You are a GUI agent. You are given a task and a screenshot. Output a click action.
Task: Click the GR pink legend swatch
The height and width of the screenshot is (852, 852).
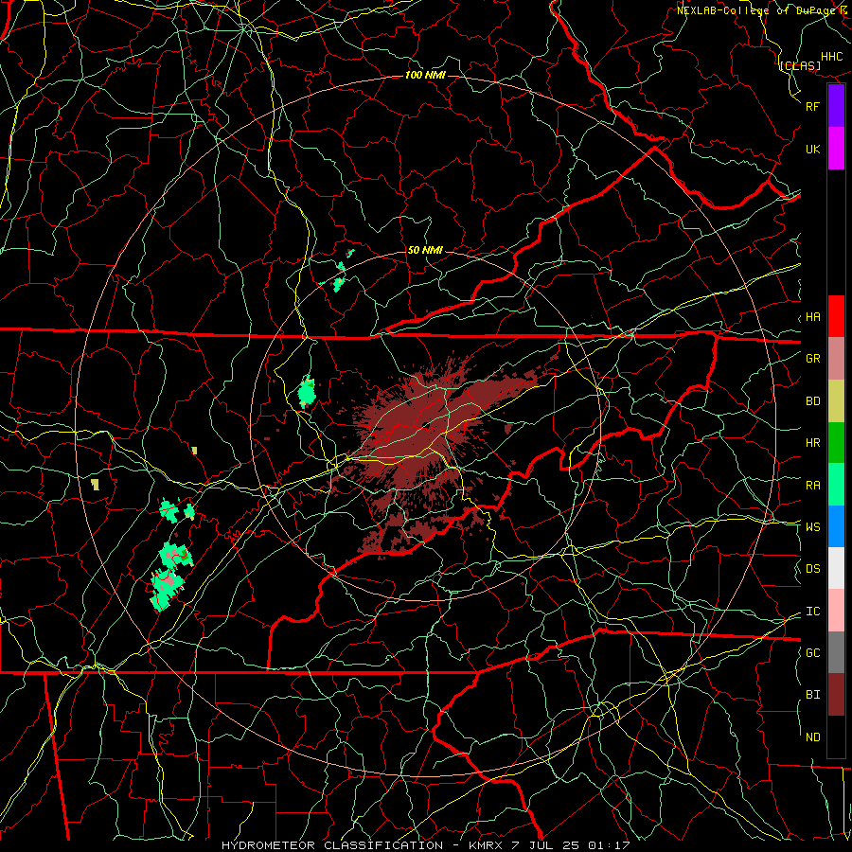(836, 358)
